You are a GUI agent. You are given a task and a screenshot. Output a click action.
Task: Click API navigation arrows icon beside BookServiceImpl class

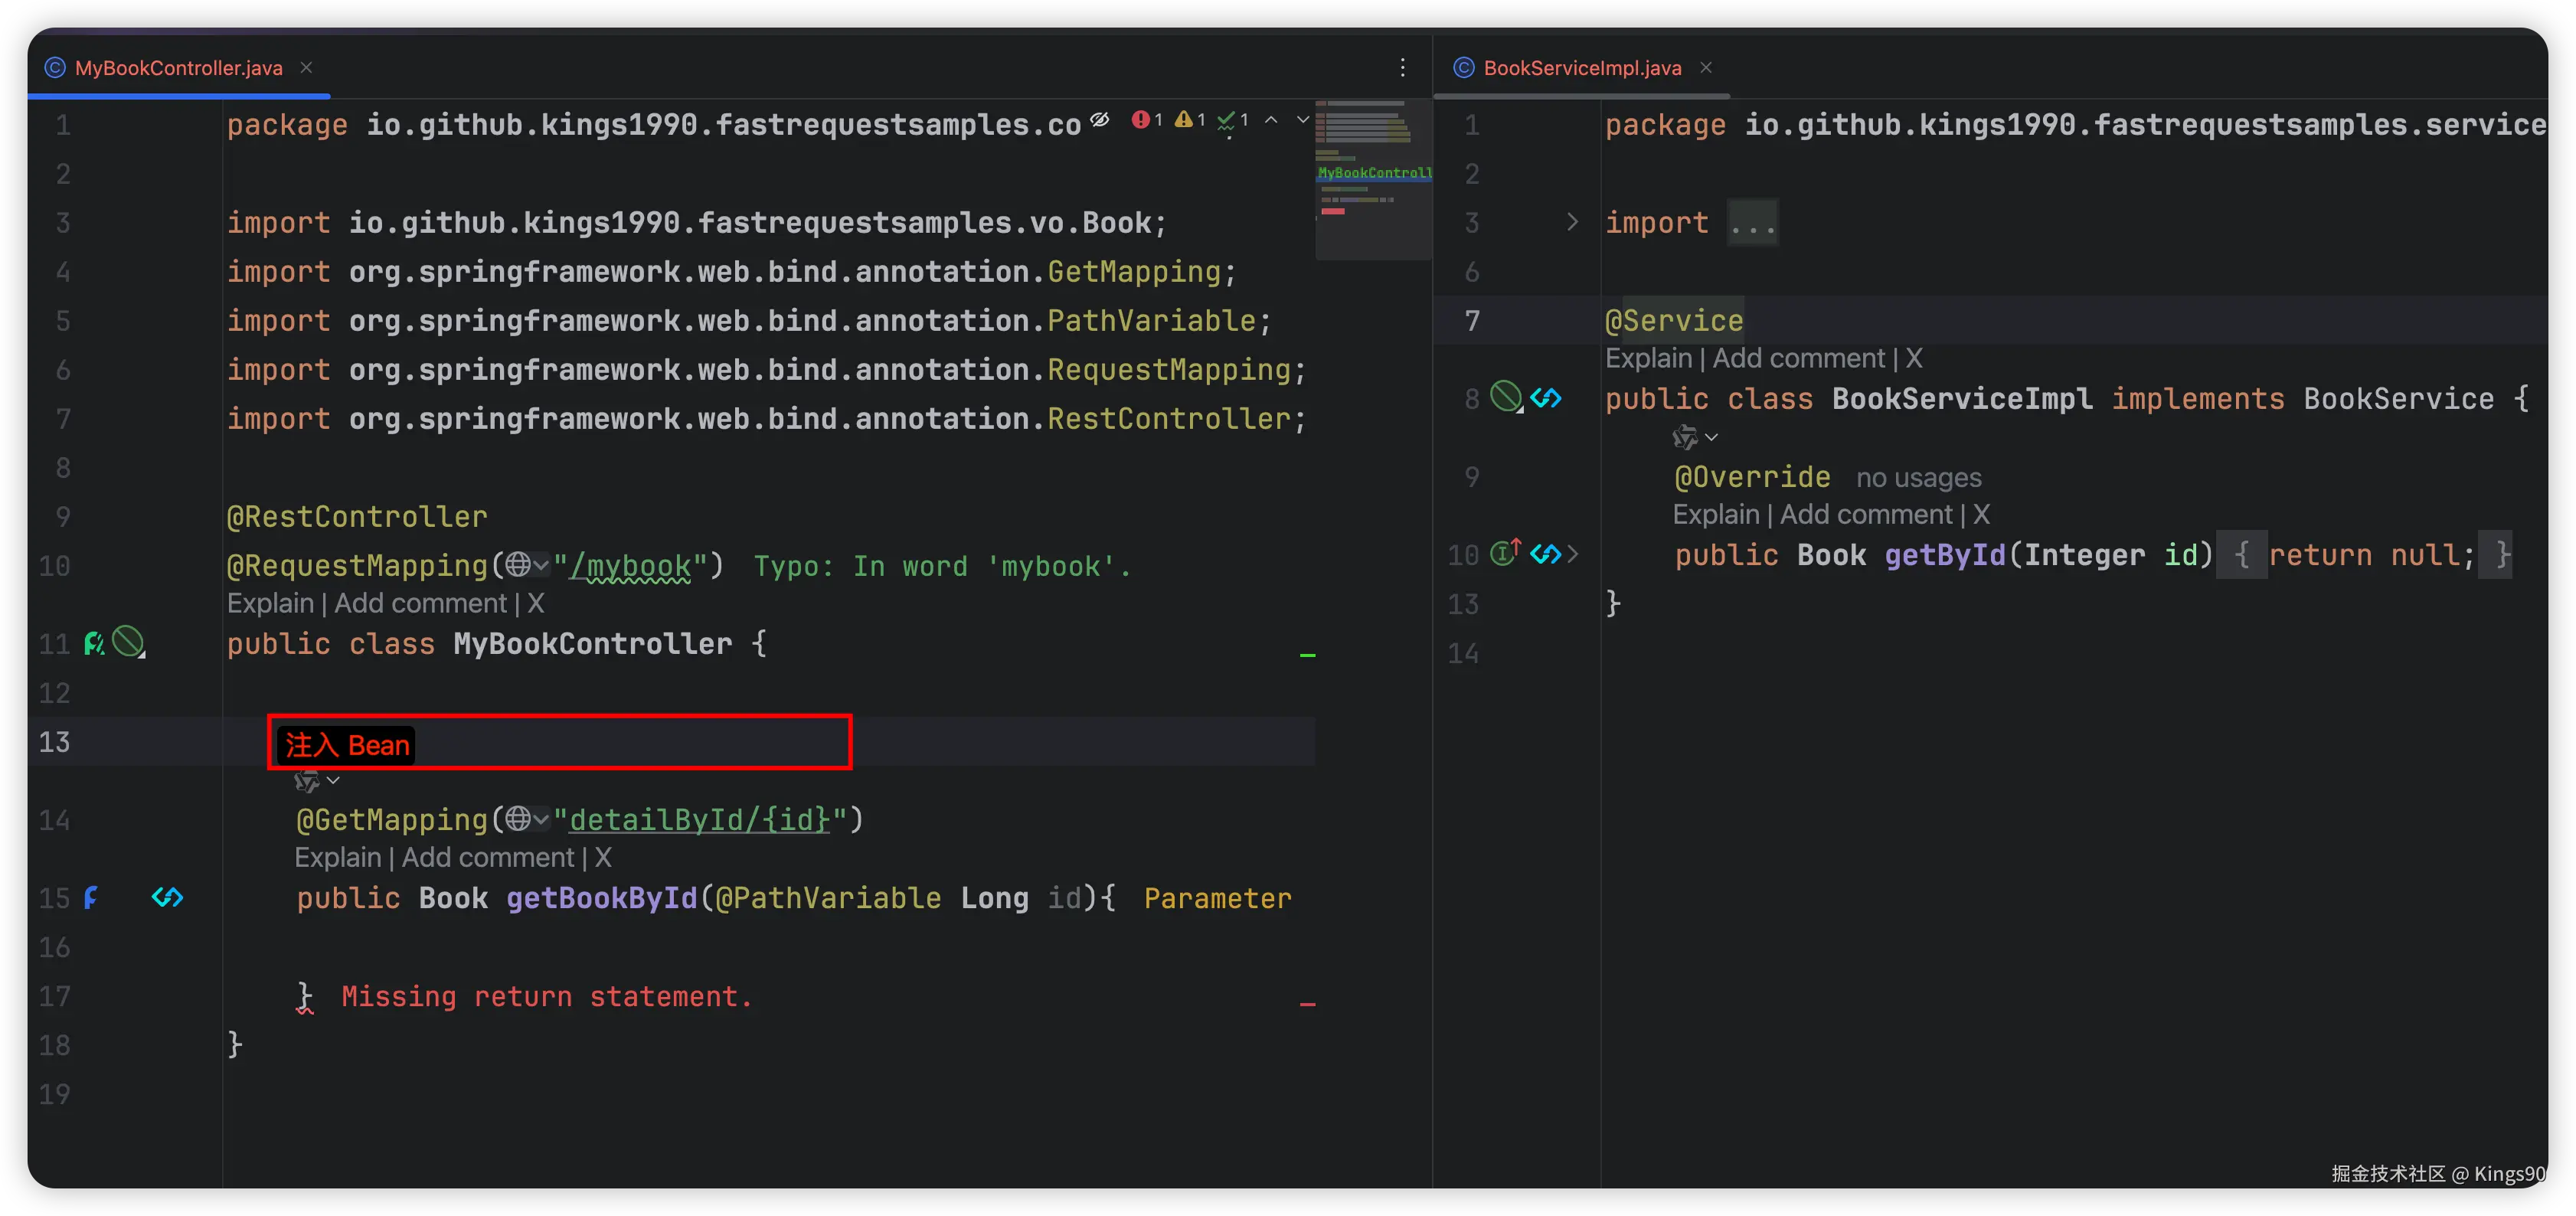click(1546, 398)
